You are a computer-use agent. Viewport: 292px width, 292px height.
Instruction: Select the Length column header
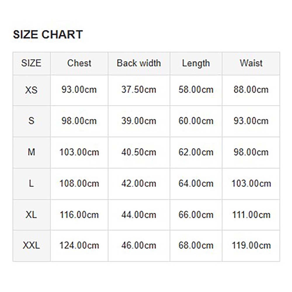click(196, 63)
